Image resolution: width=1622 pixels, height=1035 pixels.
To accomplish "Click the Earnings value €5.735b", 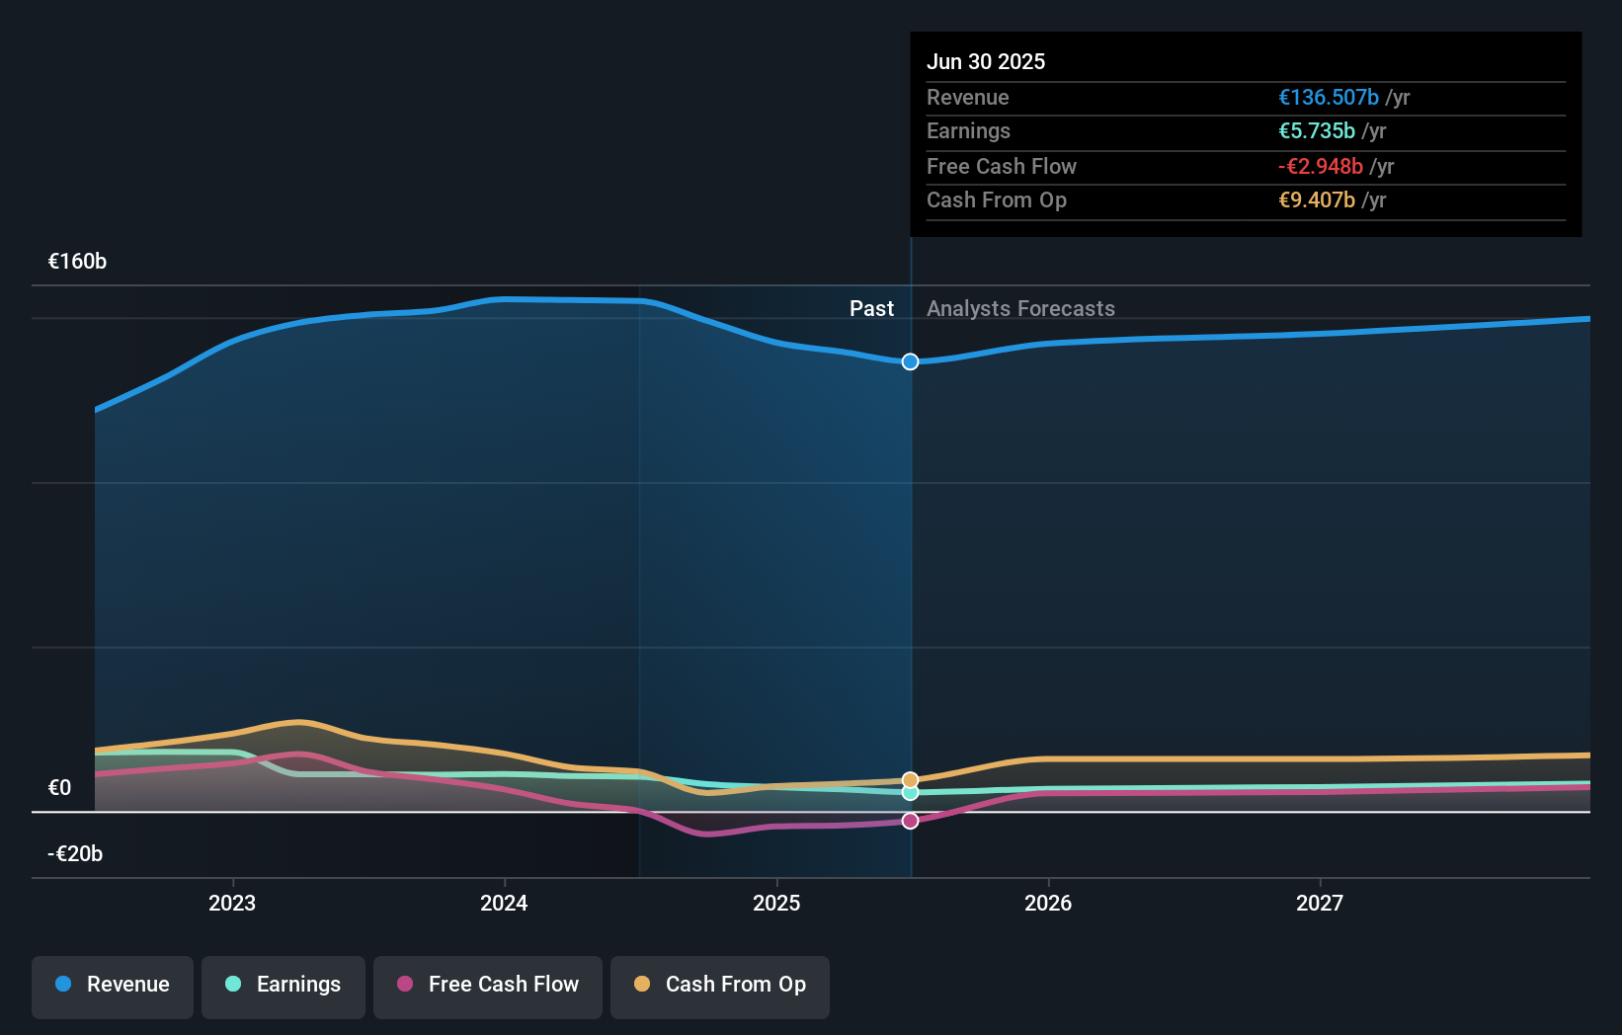I will (x=1318, y=130).
